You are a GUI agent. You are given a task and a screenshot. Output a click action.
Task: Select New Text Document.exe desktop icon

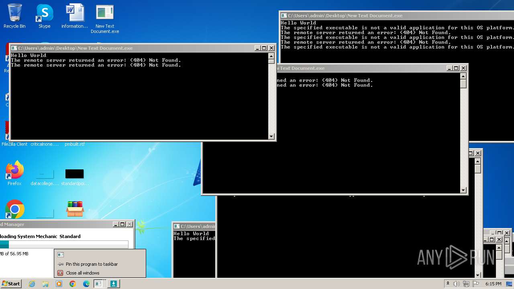(x=105, y=19)
